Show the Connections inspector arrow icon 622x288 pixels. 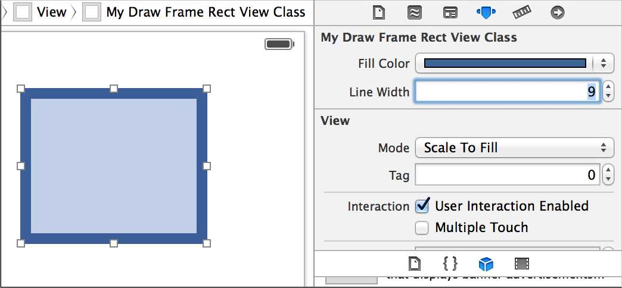click(557, 12)
